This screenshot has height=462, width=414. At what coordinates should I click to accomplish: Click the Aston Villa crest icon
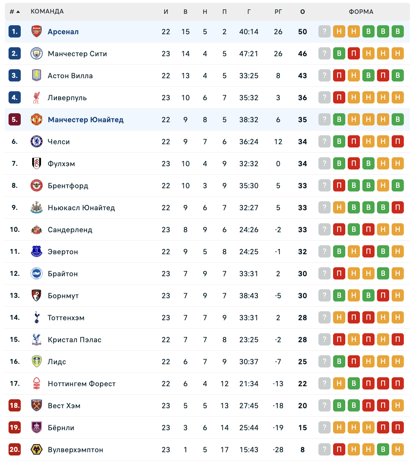[x=37, y=75]
